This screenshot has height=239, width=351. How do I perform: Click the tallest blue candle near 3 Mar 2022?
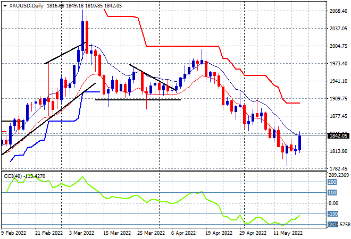point(83,36)
